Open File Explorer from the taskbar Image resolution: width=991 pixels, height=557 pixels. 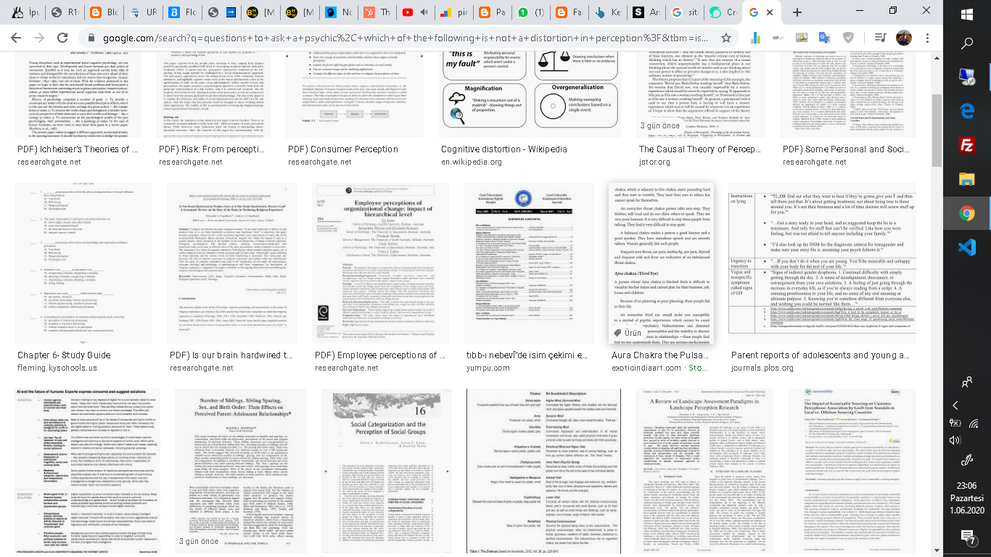click(x=967, y=178)
